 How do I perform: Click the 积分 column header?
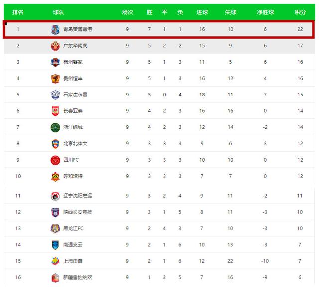pyautogui.click(x=300, y=12)
